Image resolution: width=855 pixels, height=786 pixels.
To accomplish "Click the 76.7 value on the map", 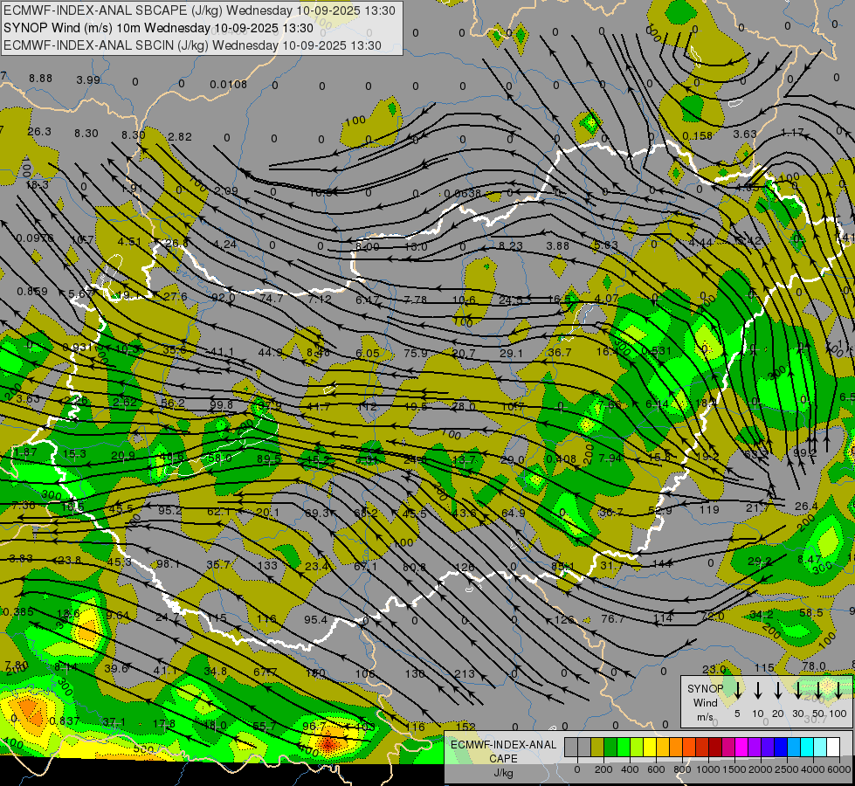I will [613, 619].
